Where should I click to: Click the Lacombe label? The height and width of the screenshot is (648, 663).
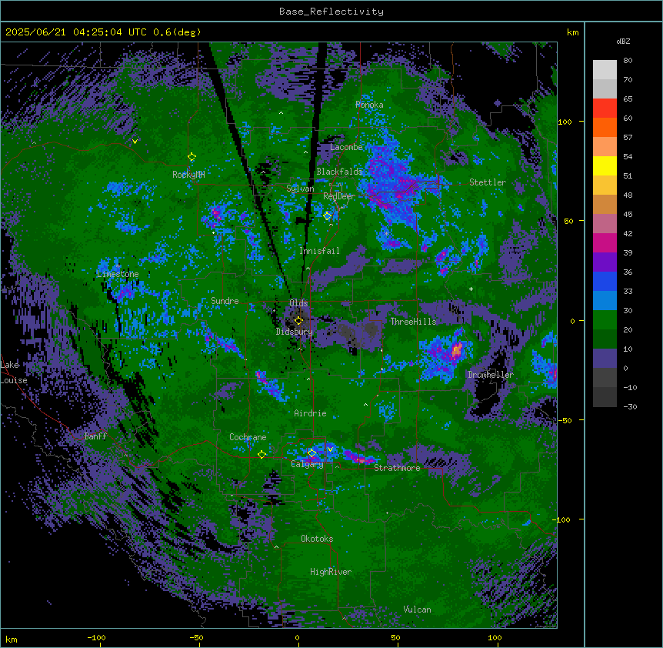[346, 147]
